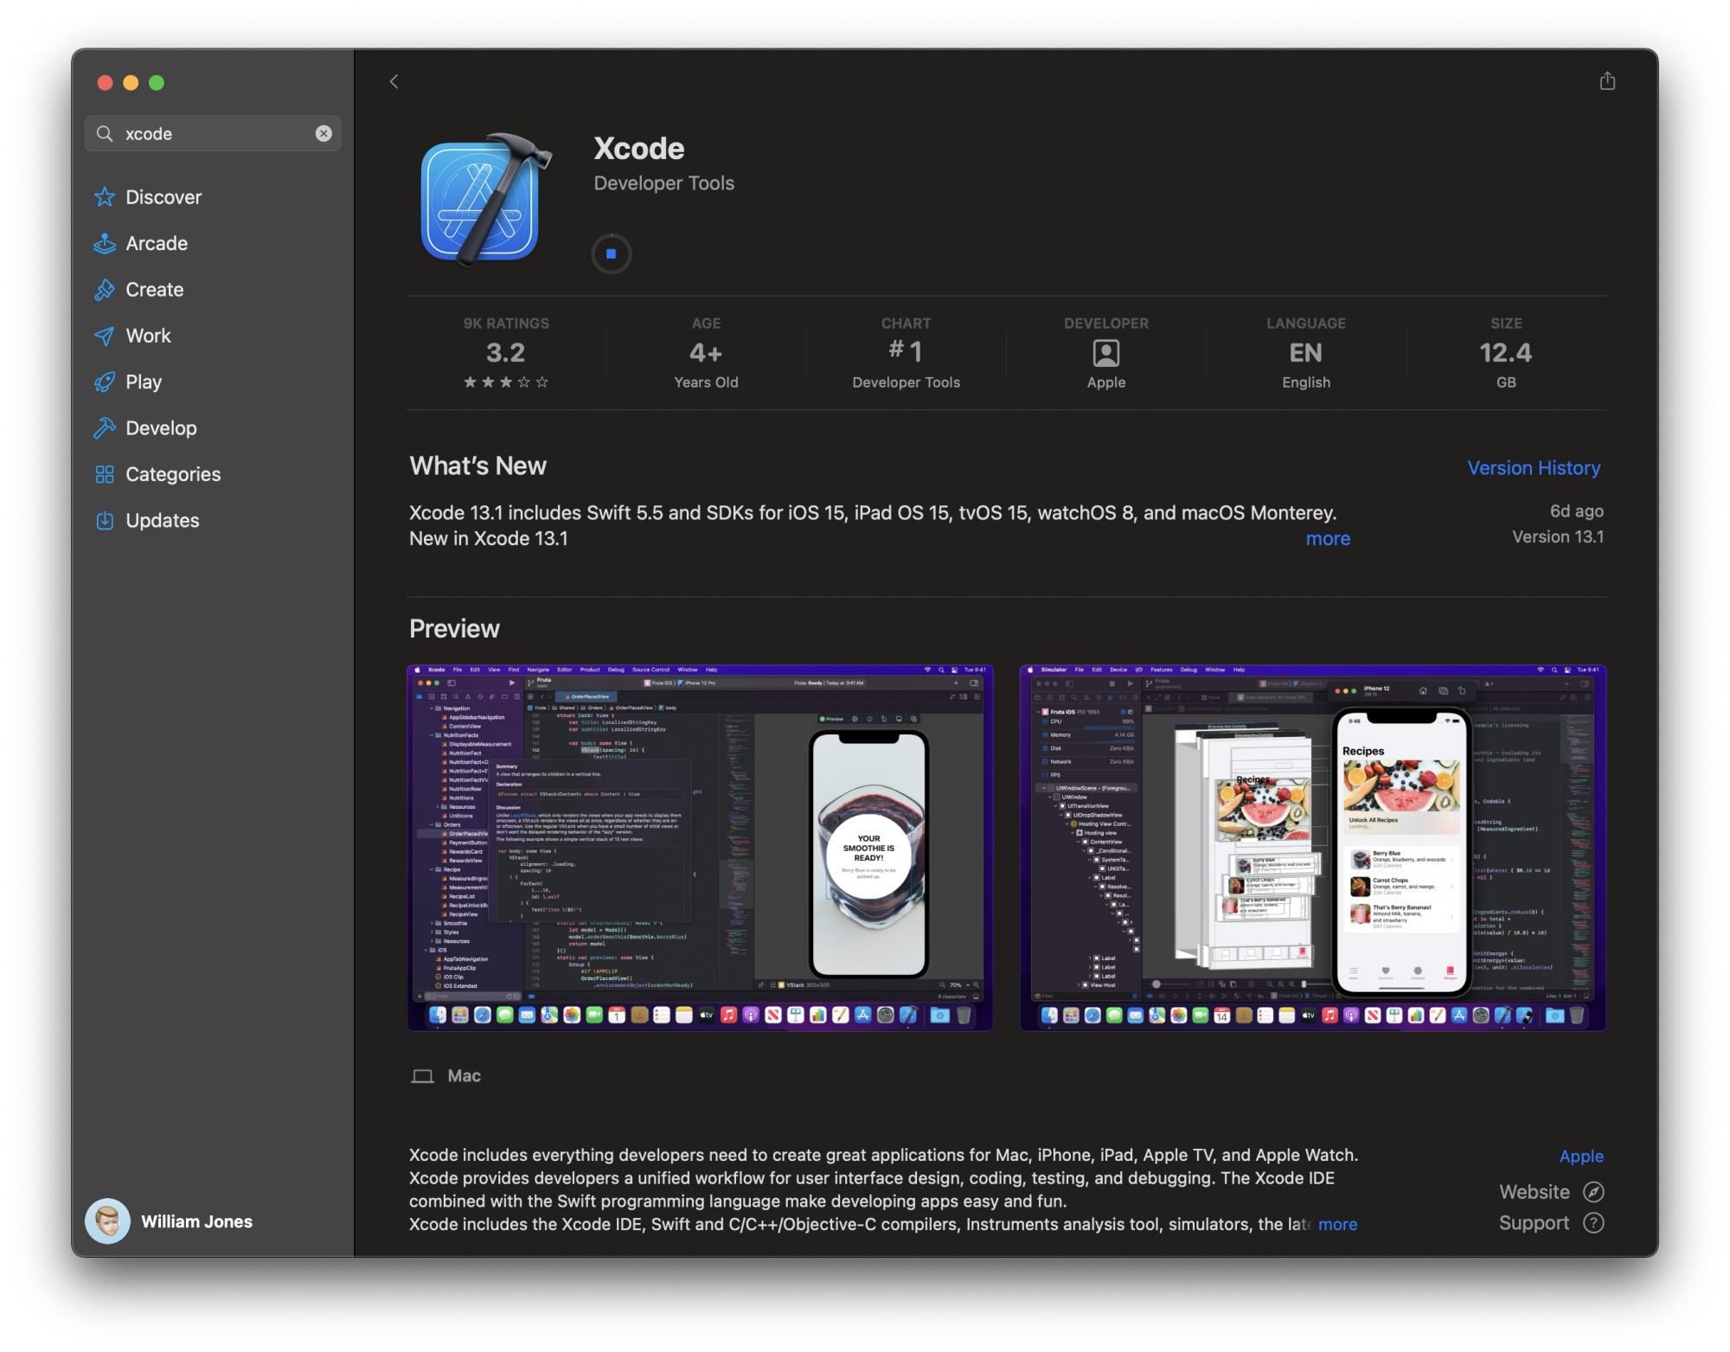Open the Updates section
The height and width of the screenshot is (1352, 1730).
click(162, 521)
